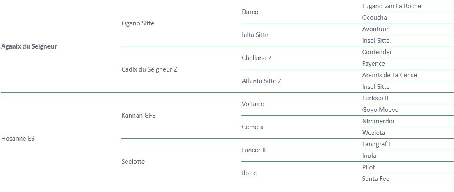Screen dimensions: 454x192
Task: Select Aramis de La Cense
Action: pos(389,75)
